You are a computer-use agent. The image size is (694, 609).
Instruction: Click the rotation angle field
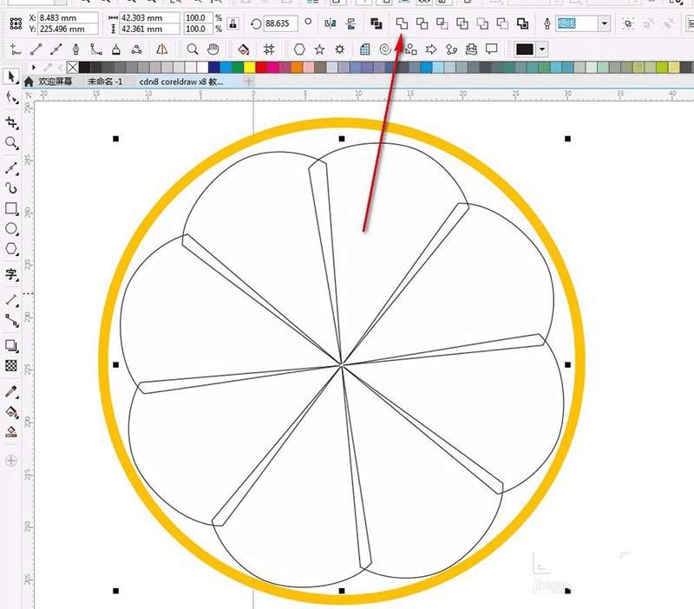click(280, 23)
